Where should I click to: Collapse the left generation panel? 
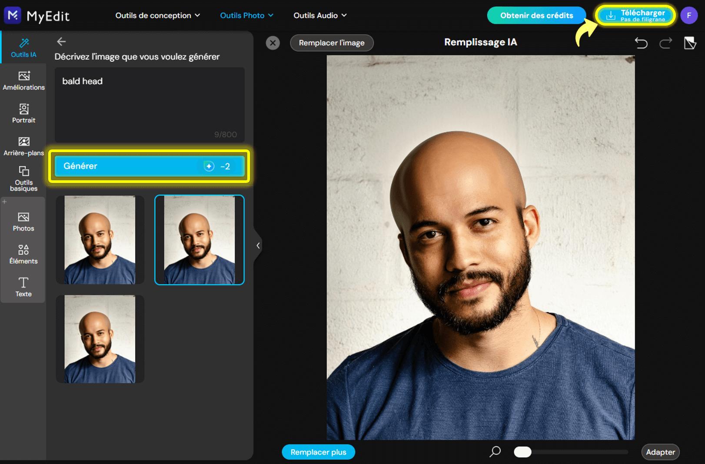pyautogui.click(x=258, y=245)
